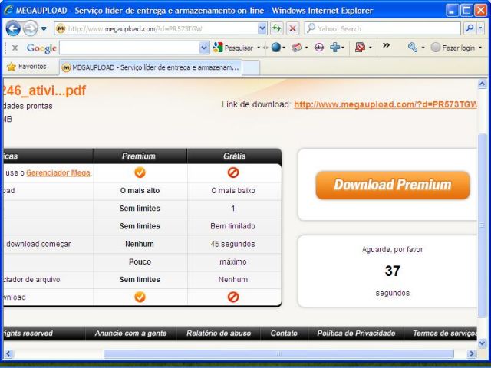Show more toolbar buttons with chevron
491x368 pixels.
[x=386, y=45]
